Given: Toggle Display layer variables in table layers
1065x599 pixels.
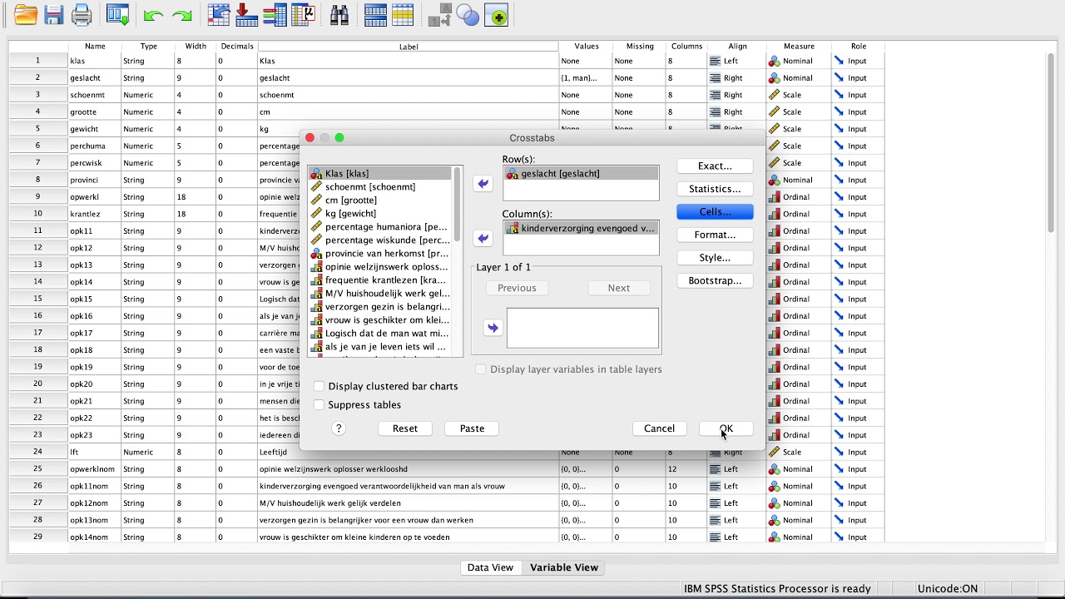Looking at the screenshot, I should [x=481, y=369].
